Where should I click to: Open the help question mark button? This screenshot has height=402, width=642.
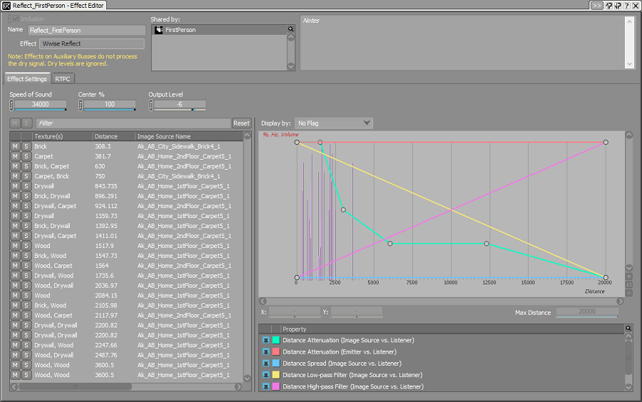[626, 6]
